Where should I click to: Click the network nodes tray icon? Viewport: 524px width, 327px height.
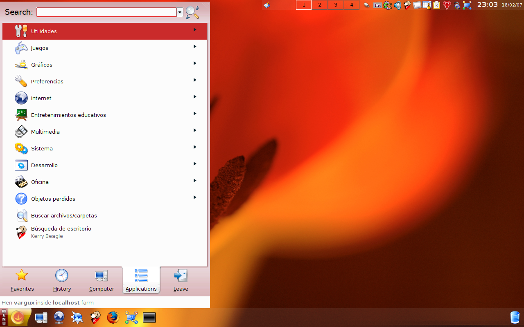[x=467, y=5]
